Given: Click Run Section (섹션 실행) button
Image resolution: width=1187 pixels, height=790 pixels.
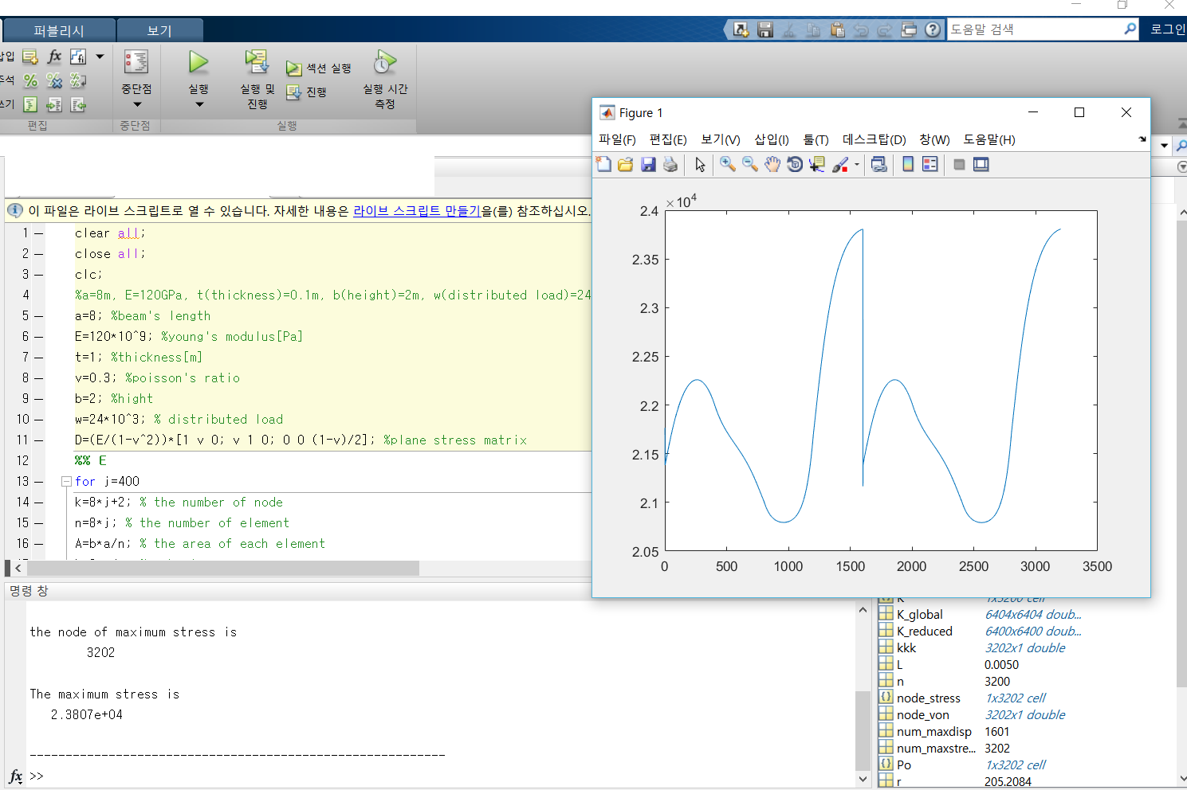Looking at the screenshot, I should 319,68.
